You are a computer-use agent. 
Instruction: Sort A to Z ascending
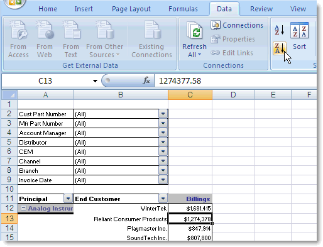click(280, 30)
